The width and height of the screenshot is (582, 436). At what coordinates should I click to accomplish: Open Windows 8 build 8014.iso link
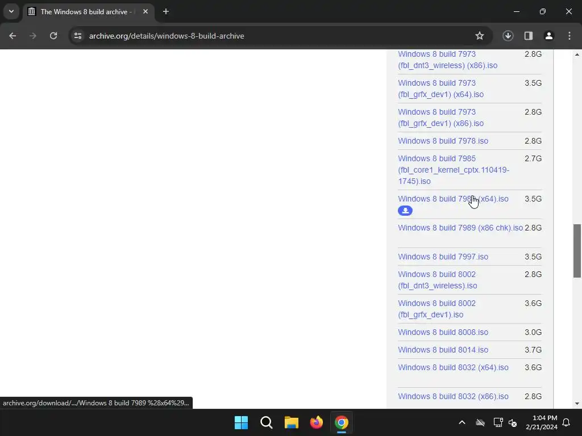443,350
